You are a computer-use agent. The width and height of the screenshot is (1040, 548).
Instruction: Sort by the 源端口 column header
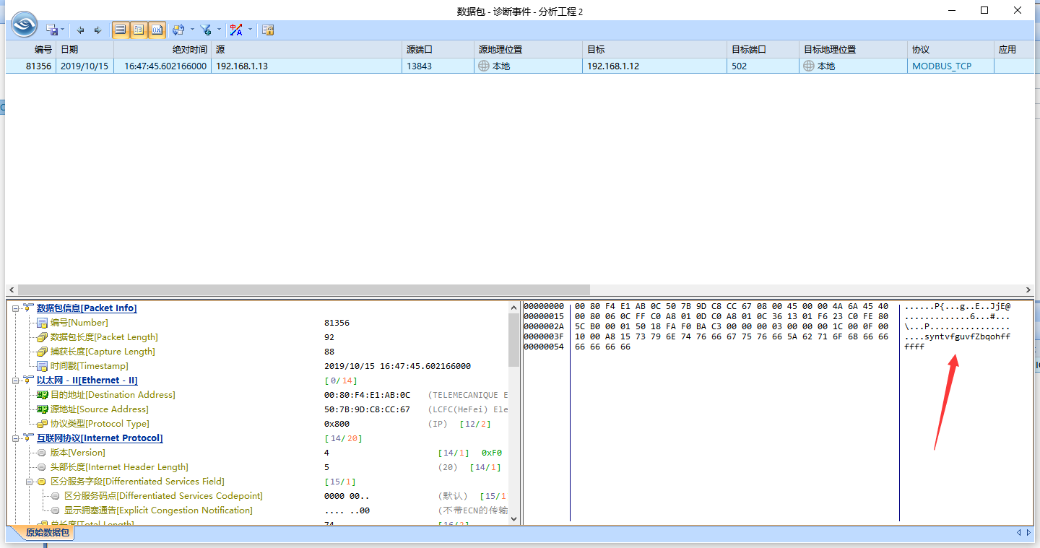(438, 50)
